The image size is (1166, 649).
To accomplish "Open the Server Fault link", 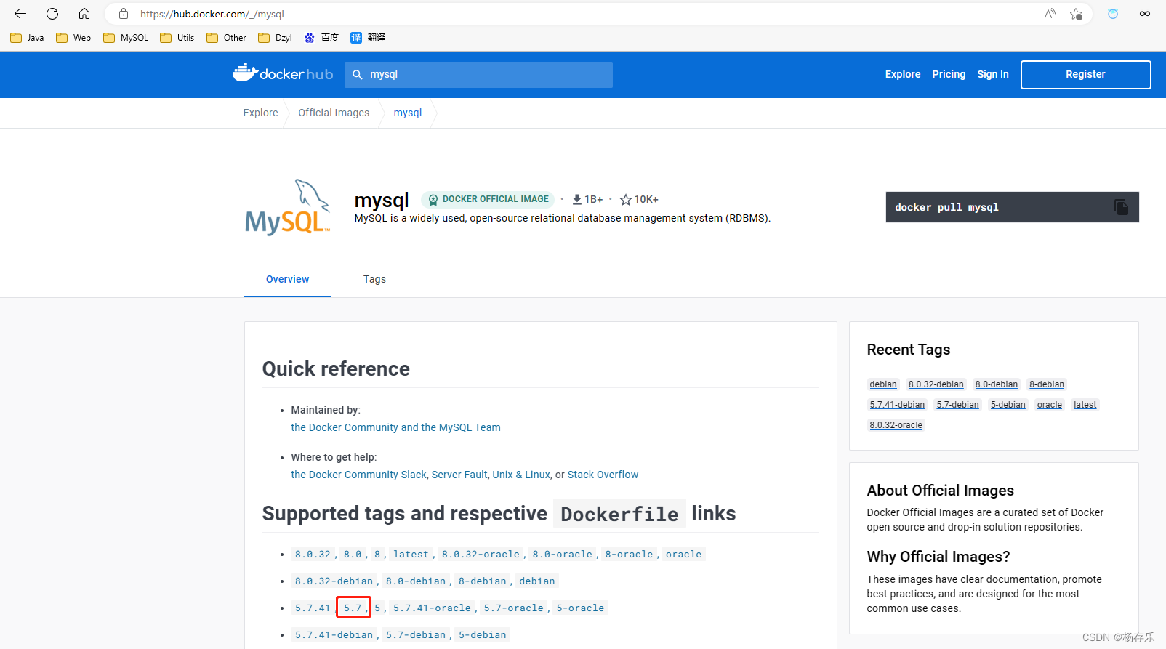I will pyautogui.click(x=459, y=475).
